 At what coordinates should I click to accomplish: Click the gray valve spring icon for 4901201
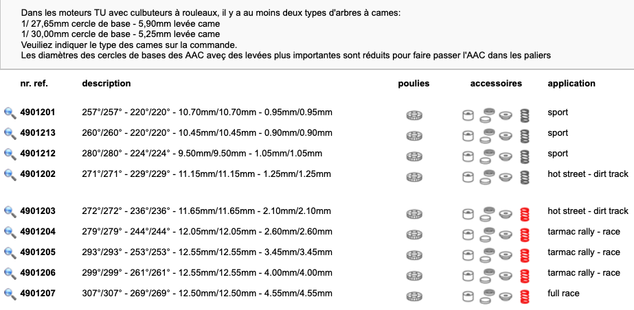[x=525, y=115]
